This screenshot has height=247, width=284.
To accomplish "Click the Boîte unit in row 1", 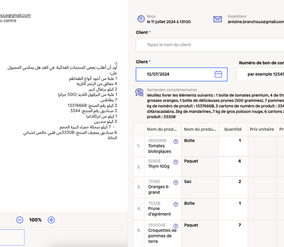I will 190,141.
